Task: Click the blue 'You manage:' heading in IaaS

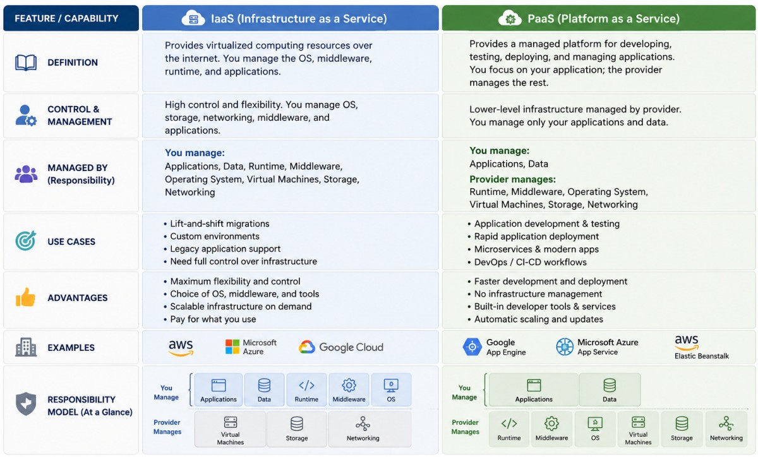Action: click(x=195, y=153)
